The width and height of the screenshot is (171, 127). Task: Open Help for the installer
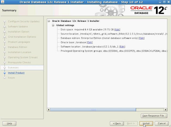click(9, 124)
